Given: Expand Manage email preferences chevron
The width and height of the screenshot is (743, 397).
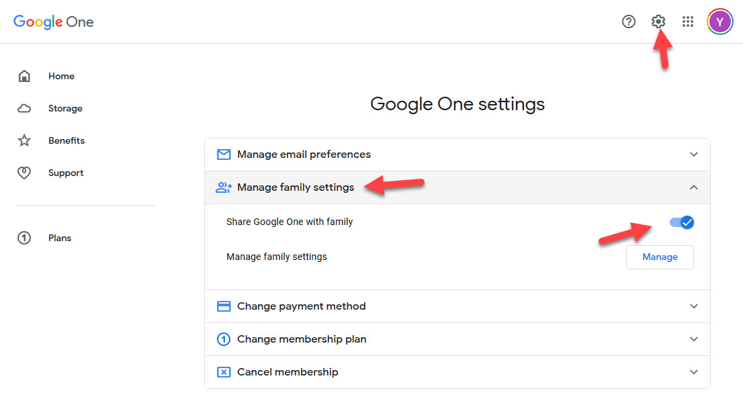Looking at the screenshot, I should [694, 155].
